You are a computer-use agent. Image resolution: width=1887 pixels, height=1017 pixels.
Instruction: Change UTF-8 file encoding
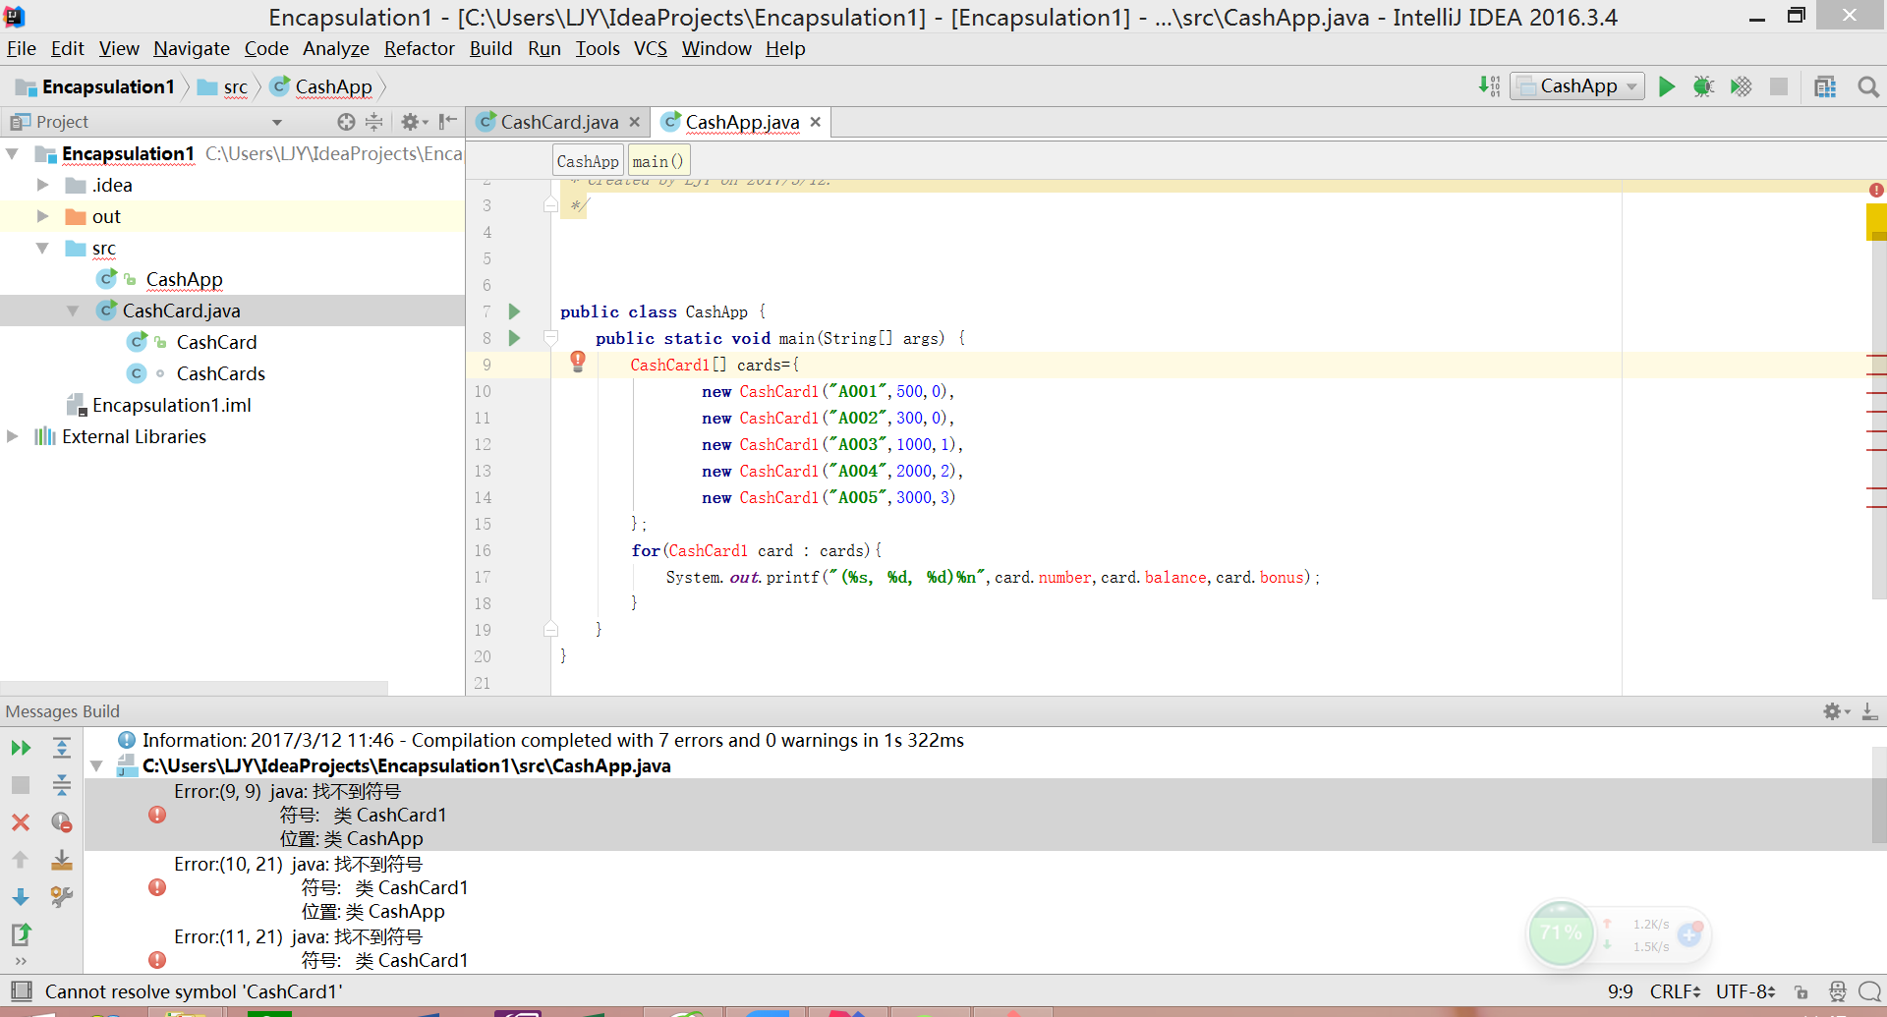(1745, 991)
